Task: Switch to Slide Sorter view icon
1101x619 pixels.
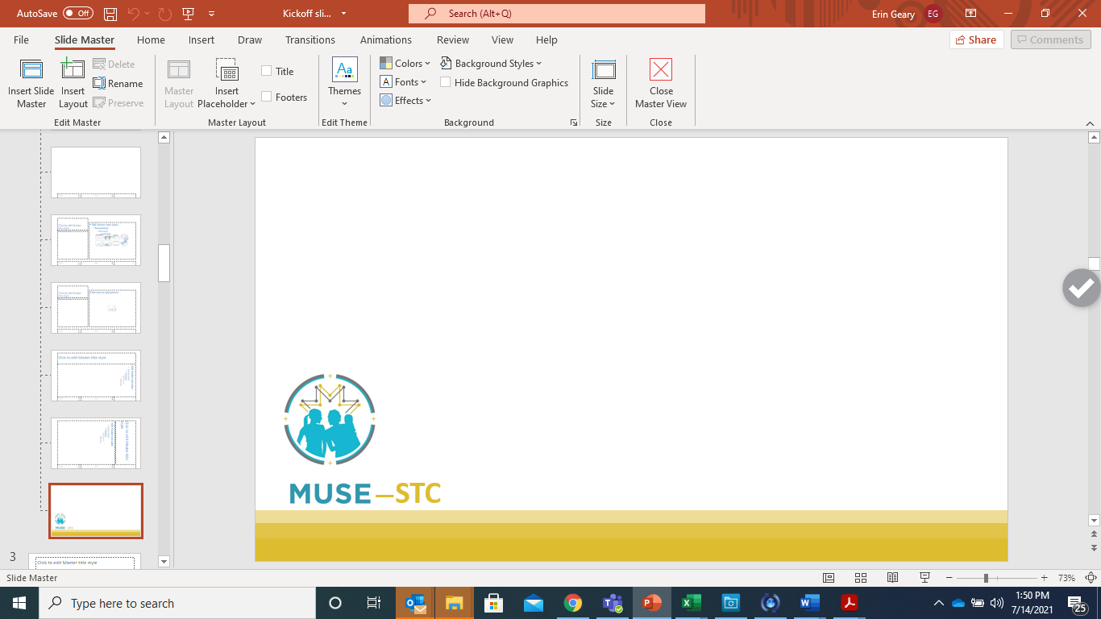Action: (x=860, y=578)
